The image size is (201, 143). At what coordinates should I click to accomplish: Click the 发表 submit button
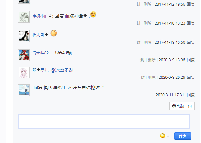click(182, 136)
